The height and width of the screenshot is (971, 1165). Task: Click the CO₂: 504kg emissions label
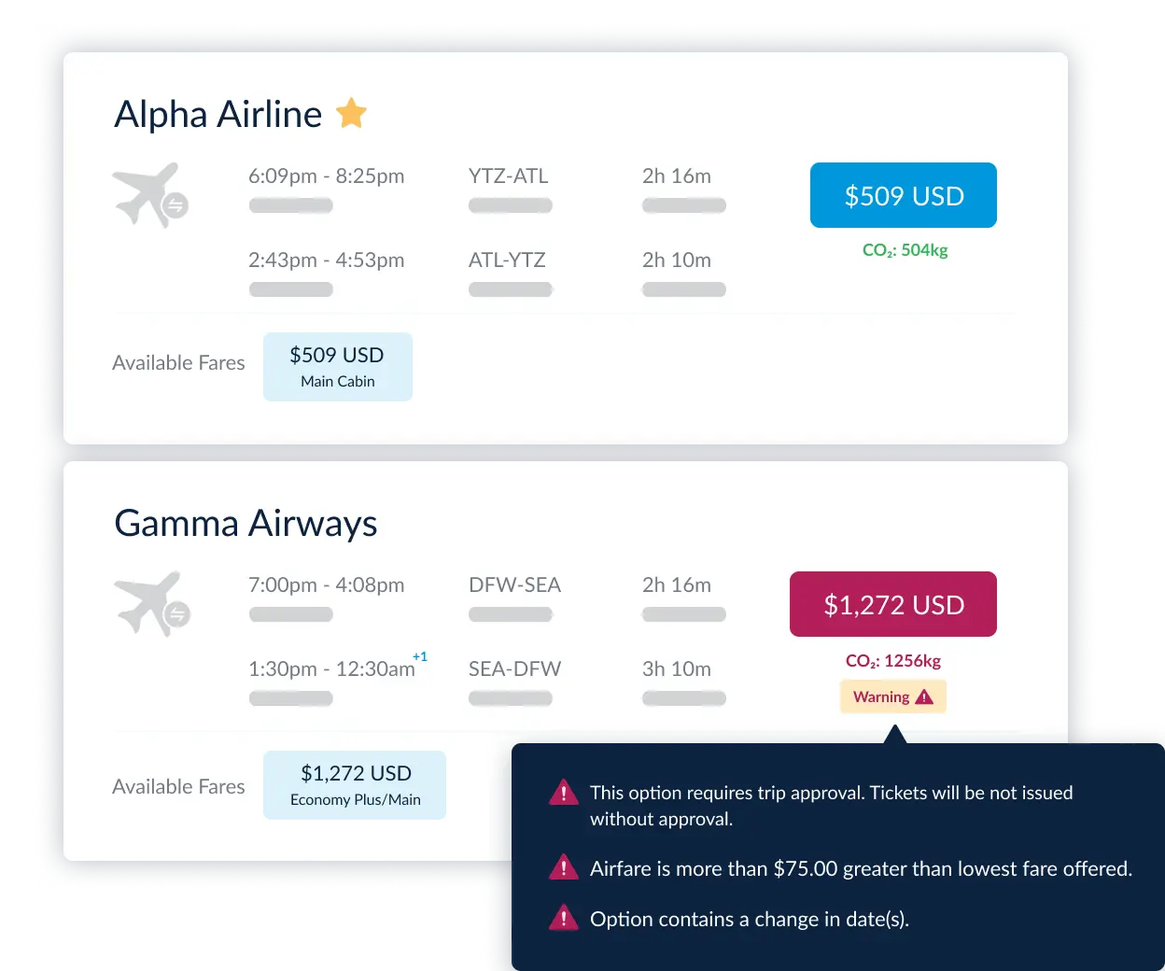[x=905, y=250]
